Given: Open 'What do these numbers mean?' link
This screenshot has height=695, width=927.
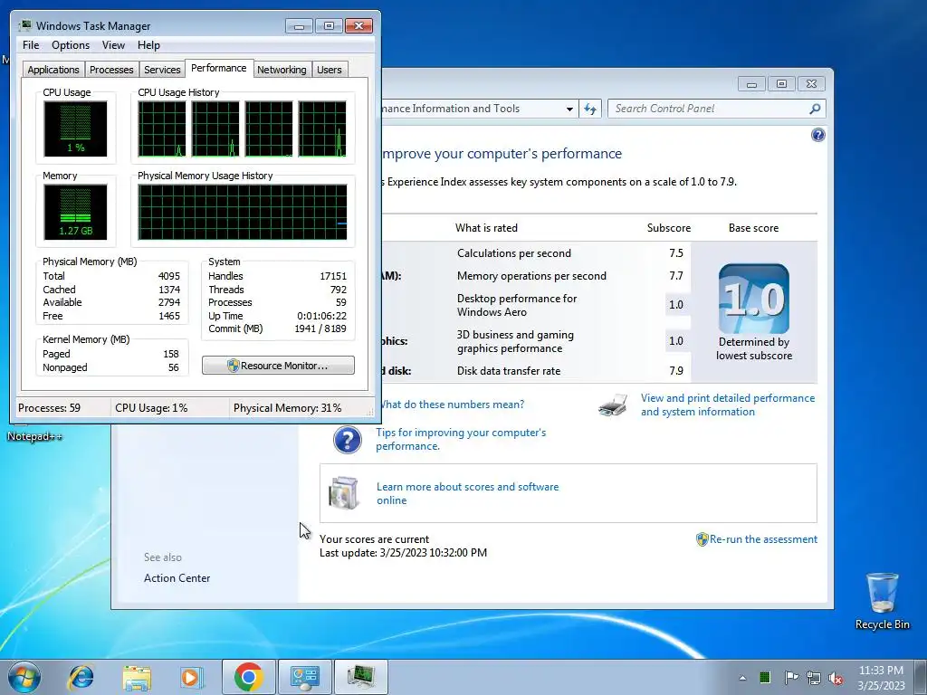Looking at the screenshot, I should point(451,405).
